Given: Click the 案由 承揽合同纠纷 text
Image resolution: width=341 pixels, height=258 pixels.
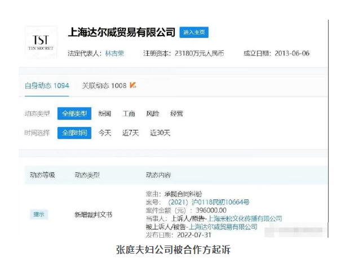Looking at the screenshot, I should point(174,194).
